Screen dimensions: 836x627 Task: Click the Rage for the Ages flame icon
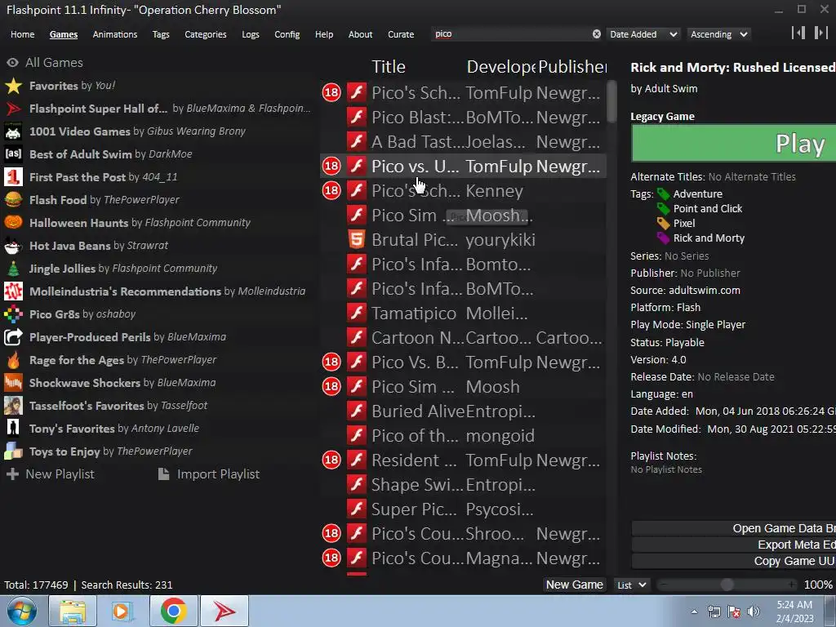pyautogui.click(x=13, y=360)
